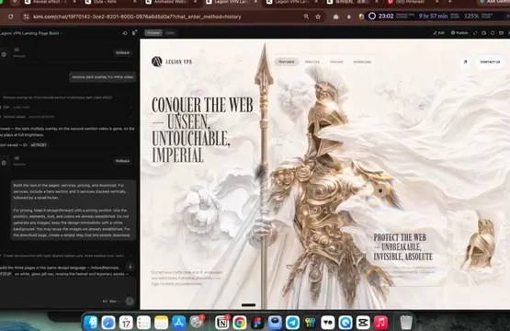
Task: Expand the Remove overlay div task row
Action: click(67, 97)
